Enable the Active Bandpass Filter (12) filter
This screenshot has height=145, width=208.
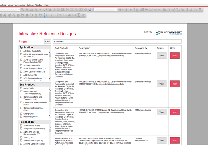[x=21, y=68]
